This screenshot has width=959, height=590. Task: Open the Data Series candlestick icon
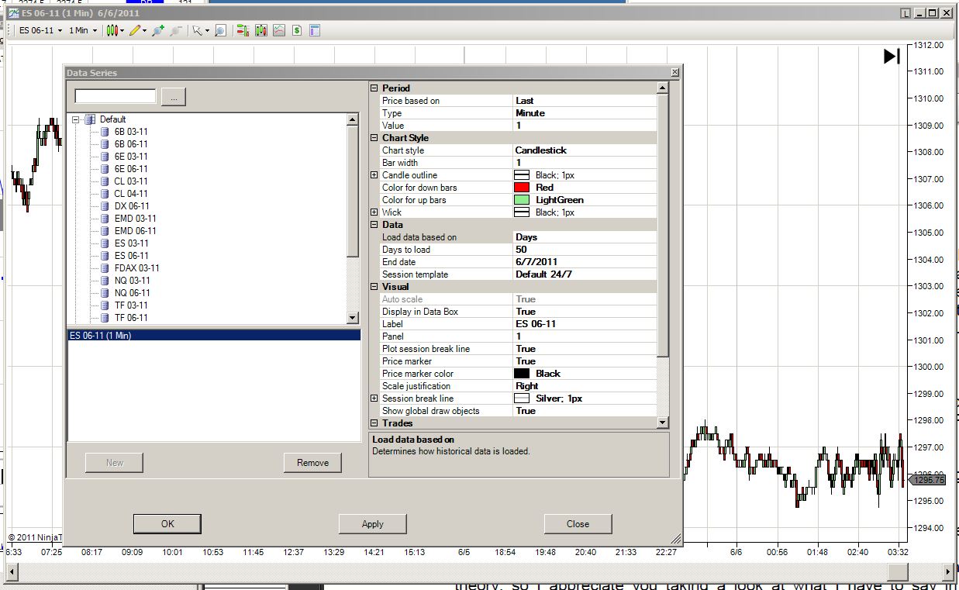tap(260, 30)
